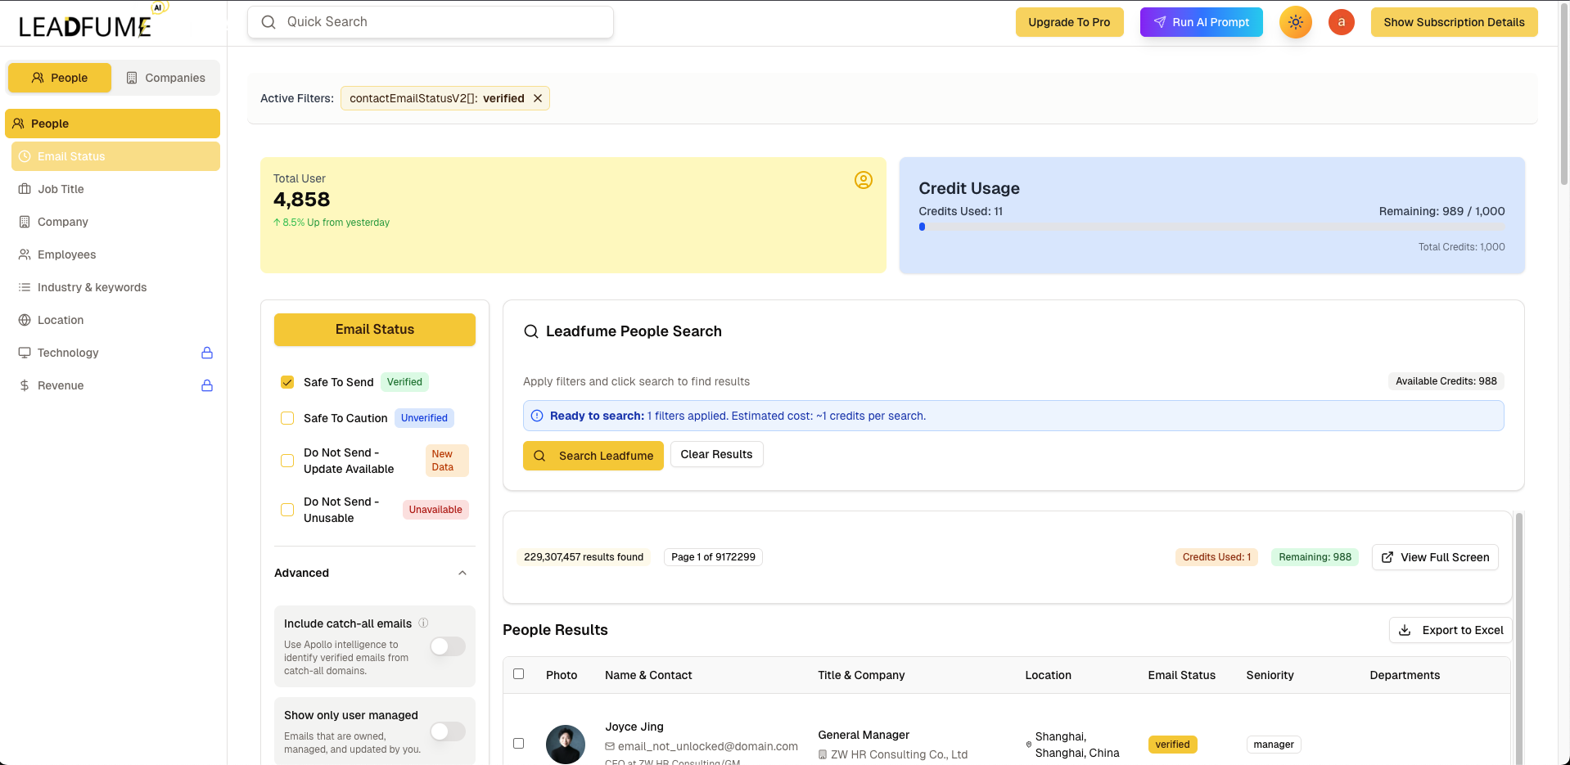Click the magnifier icon next to Leadfume People Search
Image resolution: width=1570 pixels, height=765 pixels.
pos(531,331)
